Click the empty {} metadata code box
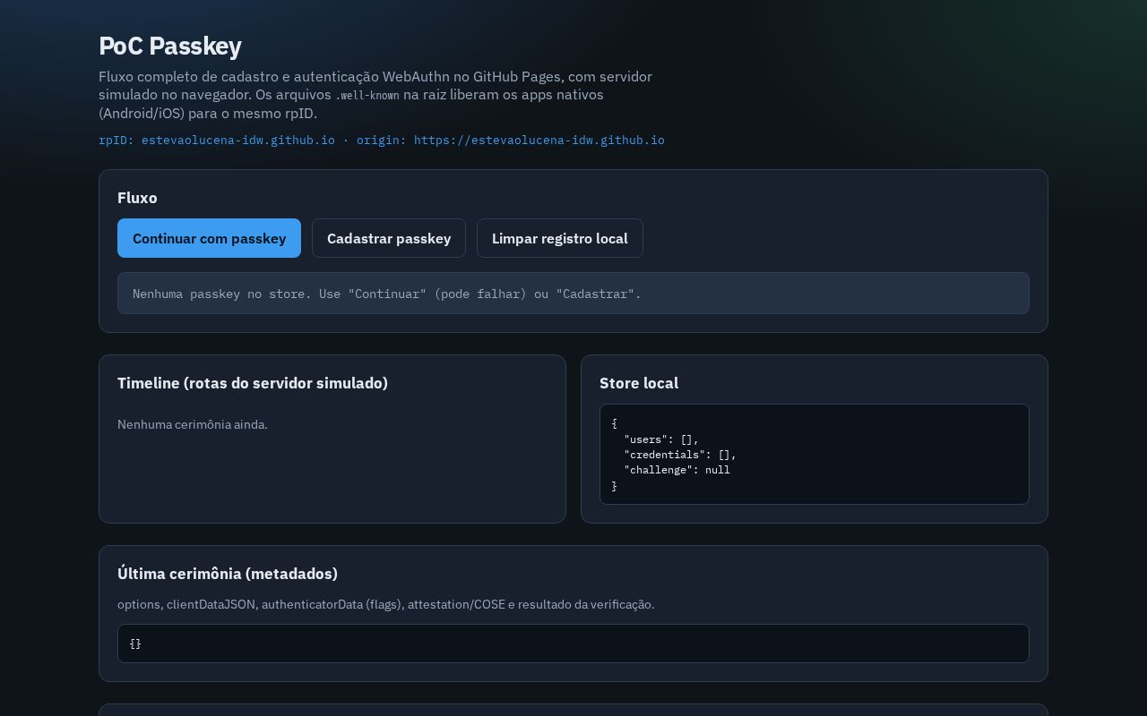The image size is (1147, 716). (x=573, y=644)
